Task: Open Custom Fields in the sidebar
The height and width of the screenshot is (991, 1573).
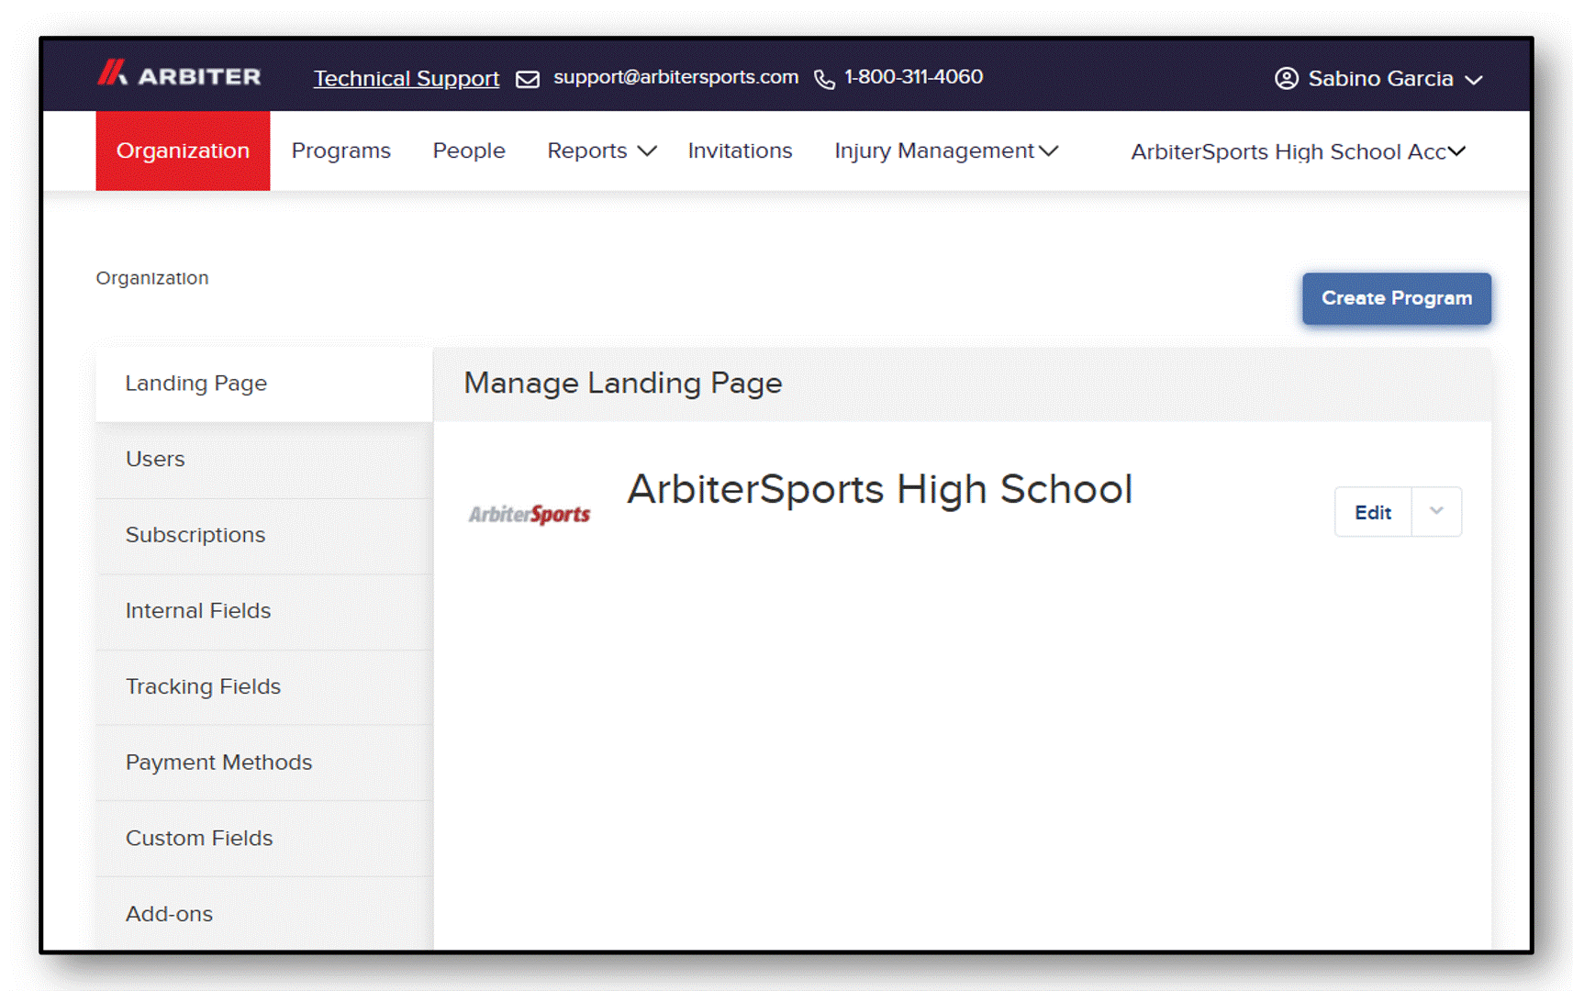Action: pos(264,839)
